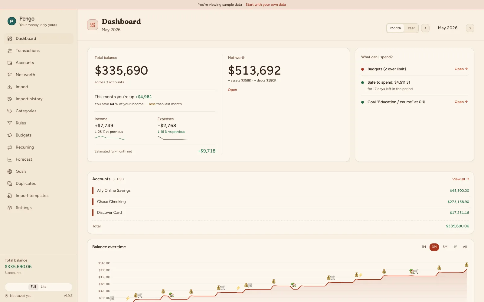Click the Budgets piggy bank icon
Viewport: 484px width, 302px height.
coord(10,135)
